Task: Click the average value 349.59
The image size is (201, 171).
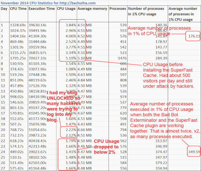Action: pos(194,152)
